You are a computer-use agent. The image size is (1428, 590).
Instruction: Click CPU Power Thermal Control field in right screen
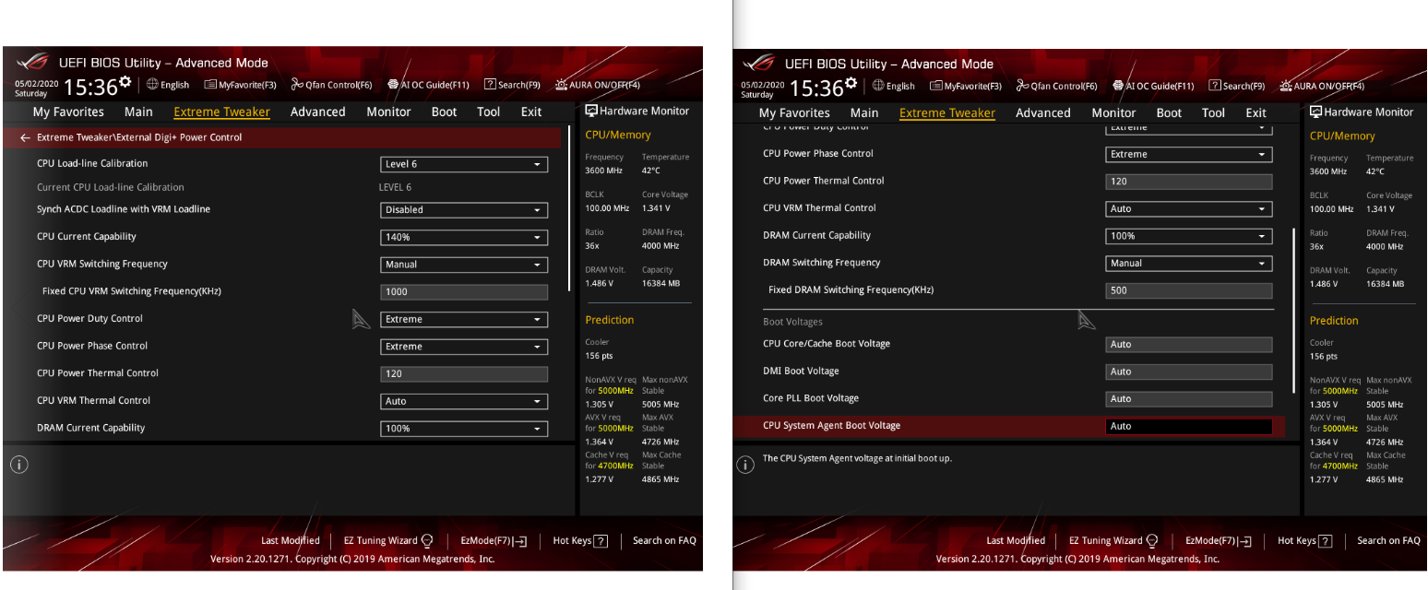pyautogui.click(x=1189, y=182)
